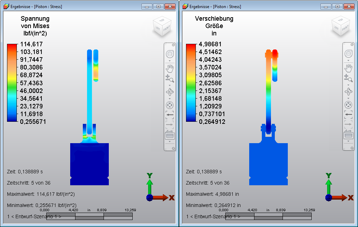Go to next view in Verschiebung window

point(349,124)
